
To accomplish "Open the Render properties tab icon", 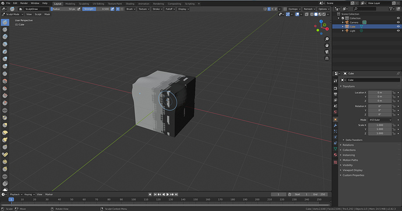I will pos(336,88).
